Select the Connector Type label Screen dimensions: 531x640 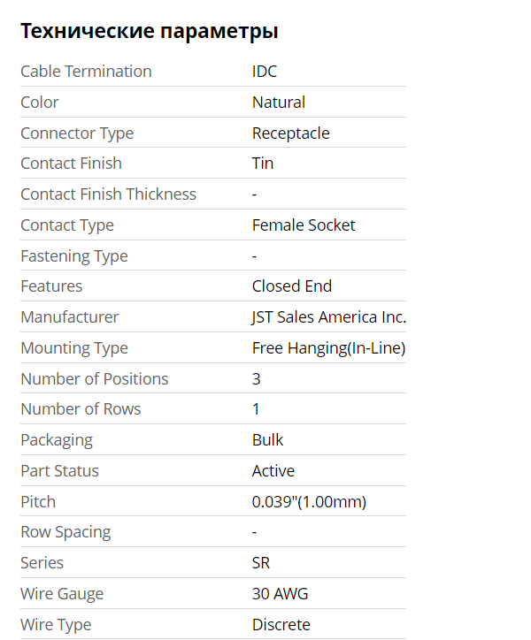(77, 133)
